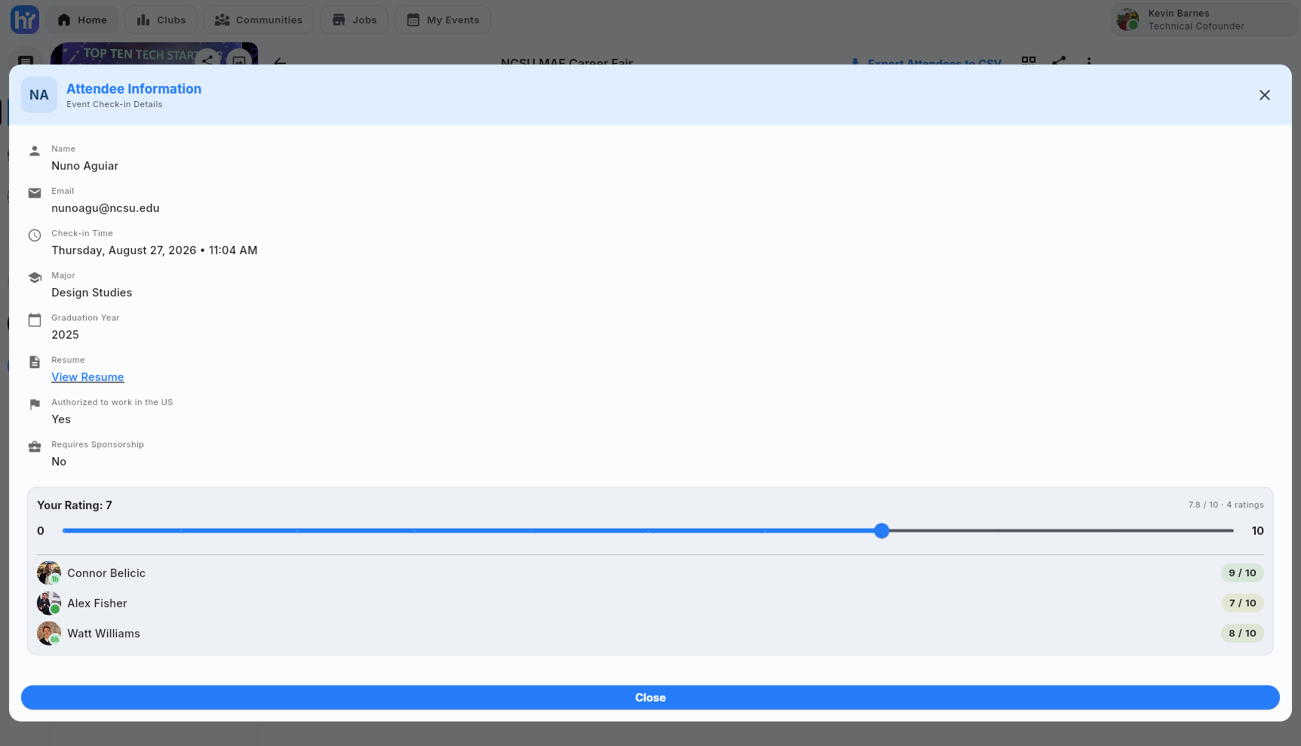Click the envelope icon beside Email

tap(35, 193)
